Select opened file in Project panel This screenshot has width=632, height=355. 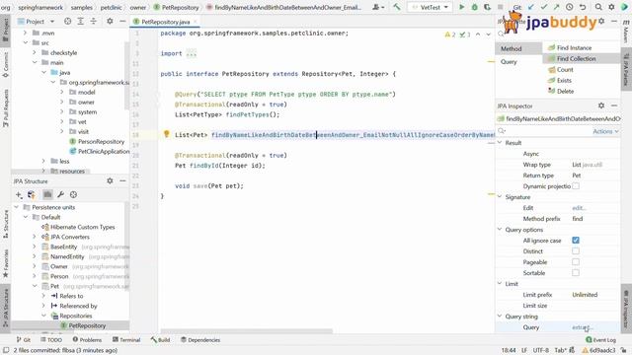click(68, 21)
